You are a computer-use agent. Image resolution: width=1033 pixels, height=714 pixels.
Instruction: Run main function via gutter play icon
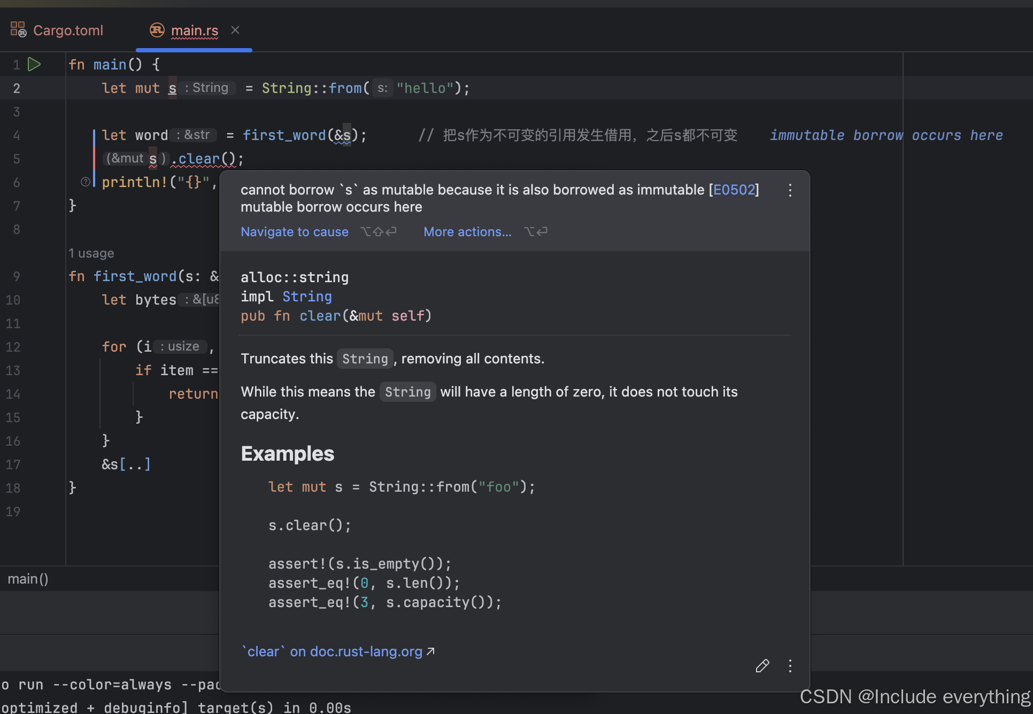[x=34, y=65]
